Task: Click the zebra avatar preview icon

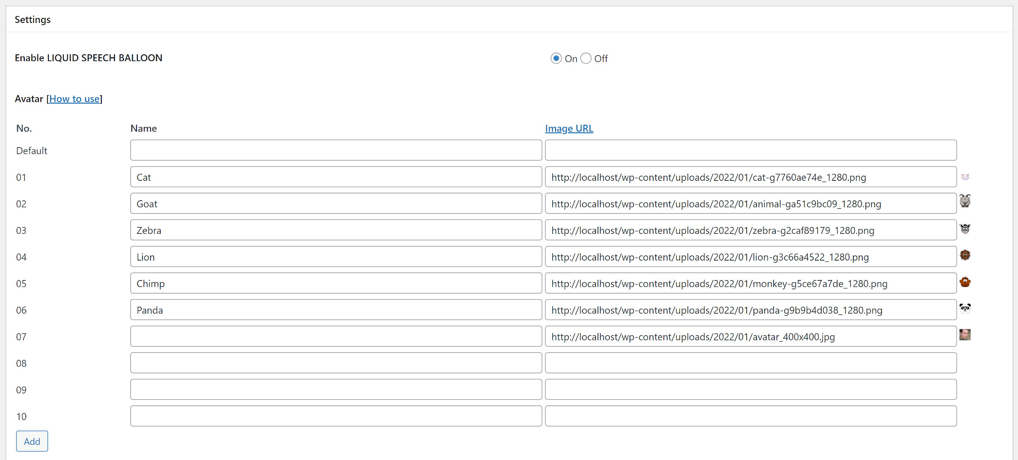Action: (x=965, y=230)
